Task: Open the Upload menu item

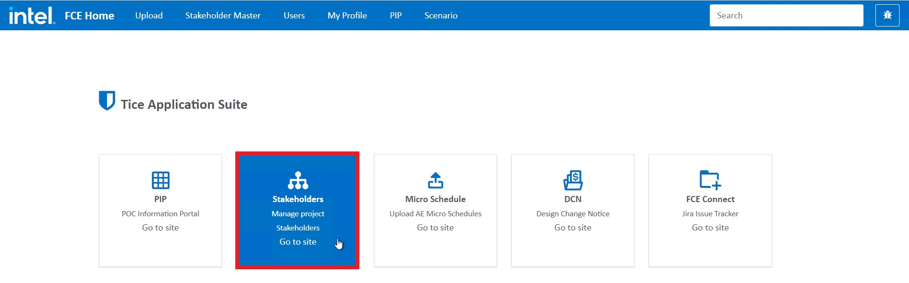Action: [x=149, y=16]
